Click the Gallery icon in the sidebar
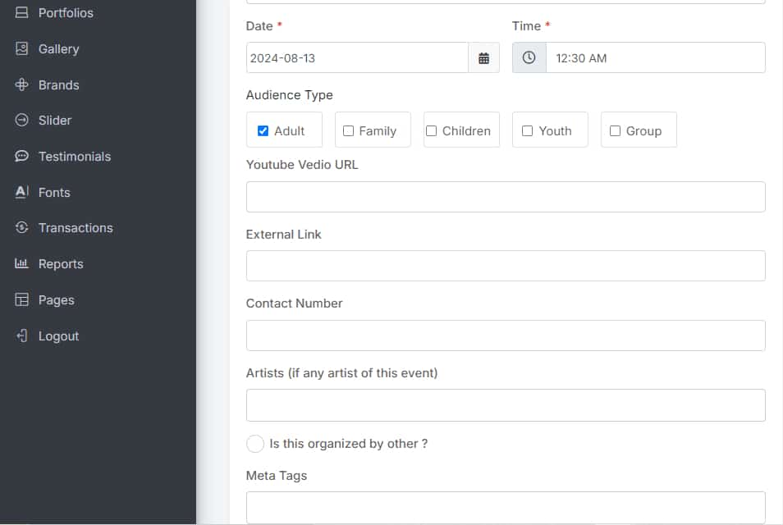 point(22,49)
